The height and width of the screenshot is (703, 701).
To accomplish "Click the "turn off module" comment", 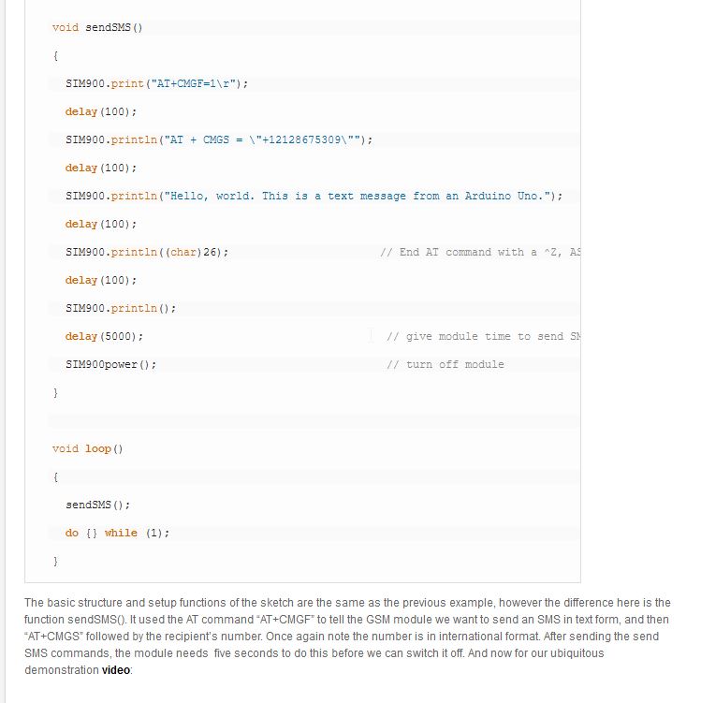I will click(445, 364).
